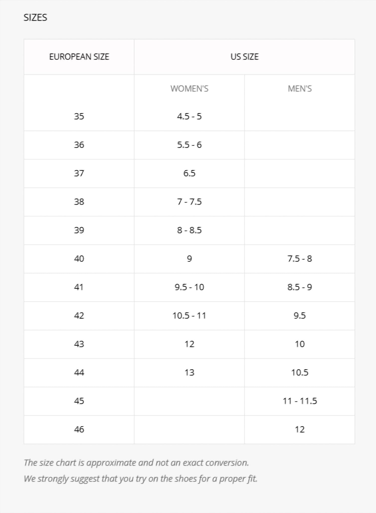
Task: Click men's size 9.5 cell
Action: [300, 316]
